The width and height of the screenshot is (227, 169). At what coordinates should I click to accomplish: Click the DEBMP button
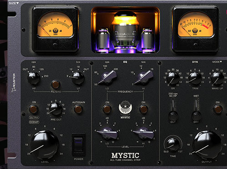(34, 122)
